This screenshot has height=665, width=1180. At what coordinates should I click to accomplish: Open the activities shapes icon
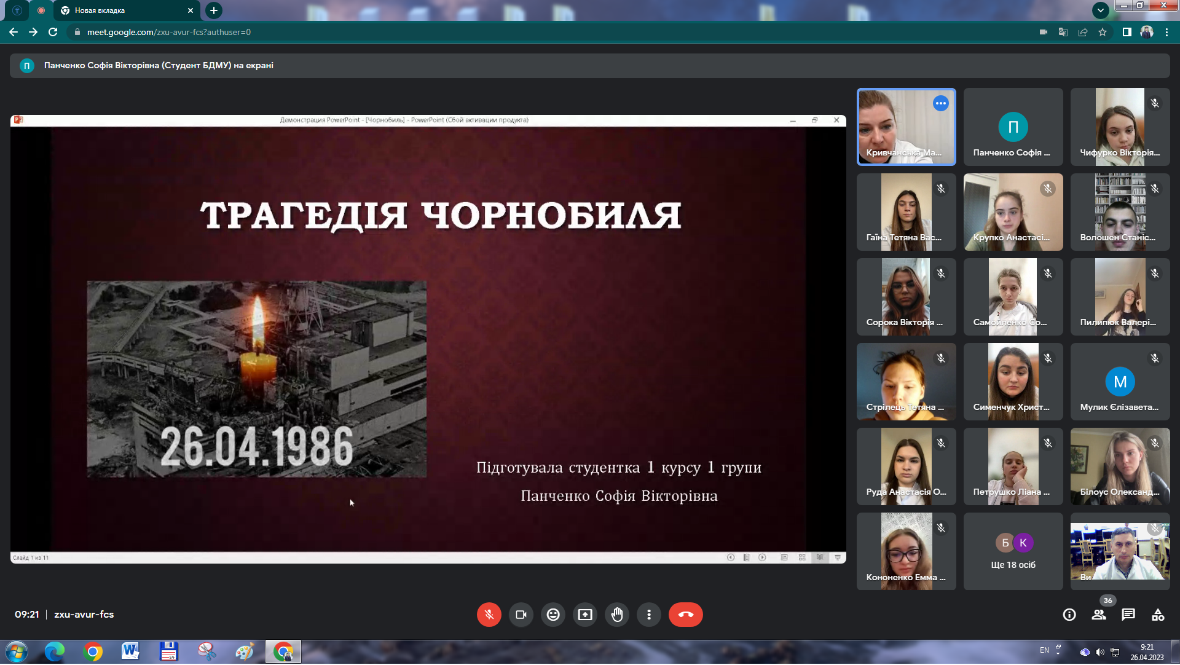(1157, 615)
